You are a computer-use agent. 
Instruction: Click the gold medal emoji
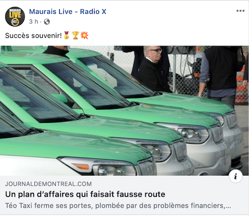point(66,35)
